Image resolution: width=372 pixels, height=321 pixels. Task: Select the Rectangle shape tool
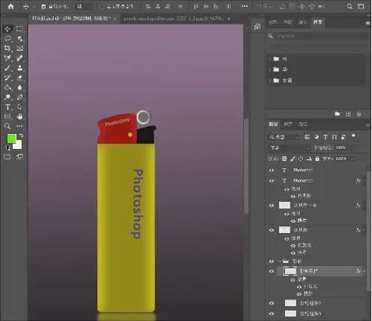[8, 116]
